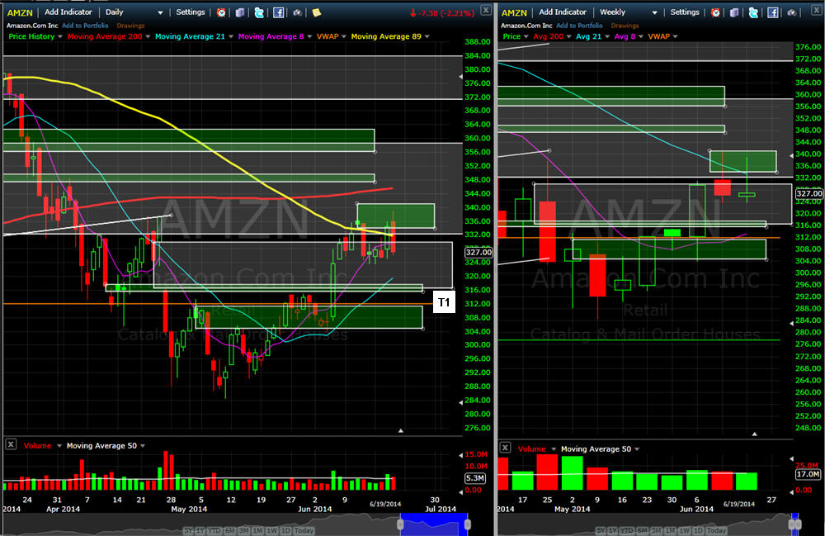Click the Facebook icon on Weekly chart
This screenshot has width=825, height=536.
772,12
